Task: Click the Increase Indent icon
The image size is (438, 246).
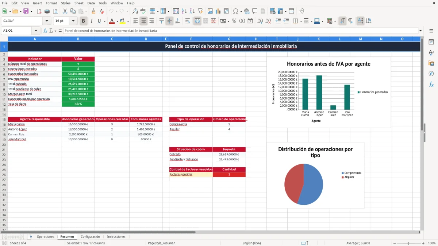Action: pos(278,21)
